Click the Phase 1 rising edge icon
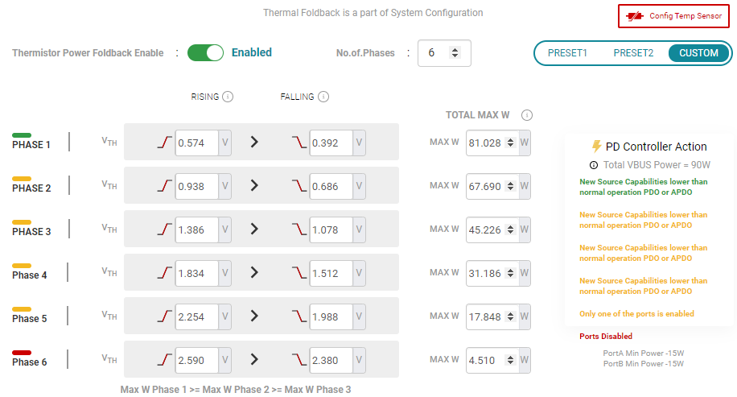This screenshot has height=397, width=737. (x=165, y=143)
